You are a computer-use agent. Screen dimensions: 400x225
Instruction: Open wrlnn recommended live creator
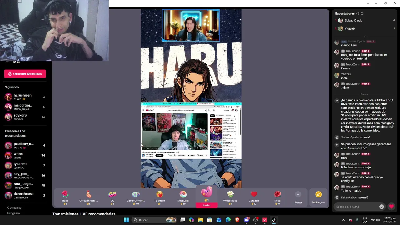(25, 155)
